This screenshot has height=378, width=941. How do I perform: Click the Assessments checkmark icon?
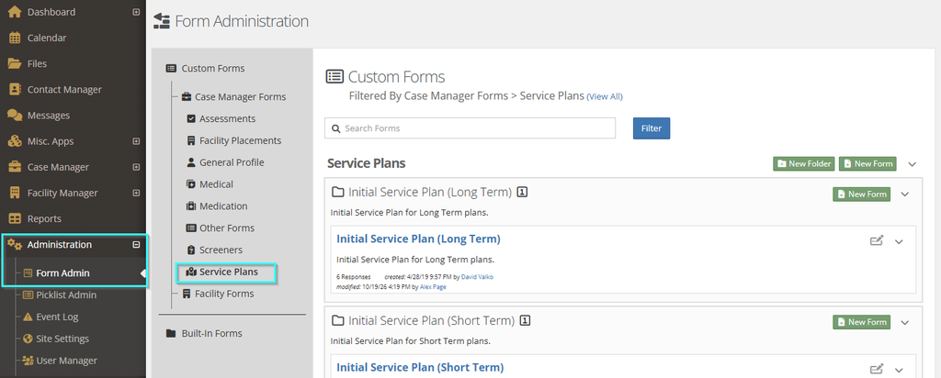191,118
